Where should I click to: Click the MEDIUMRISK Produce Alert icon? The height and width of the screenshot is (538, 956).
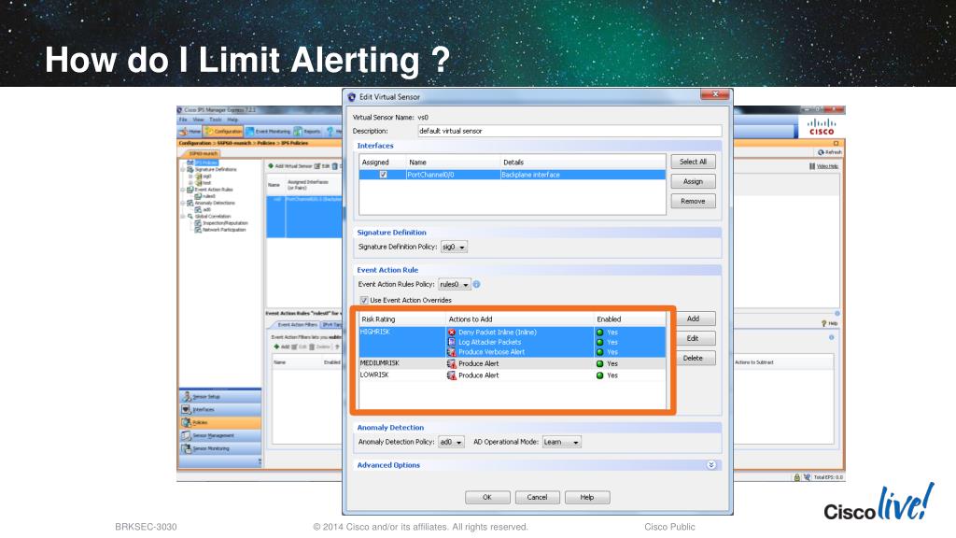[452, 363]
